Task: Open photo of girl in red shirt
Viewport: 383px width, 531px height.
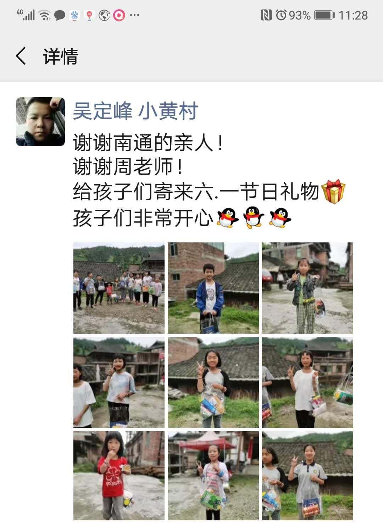Action: (119, 476)
